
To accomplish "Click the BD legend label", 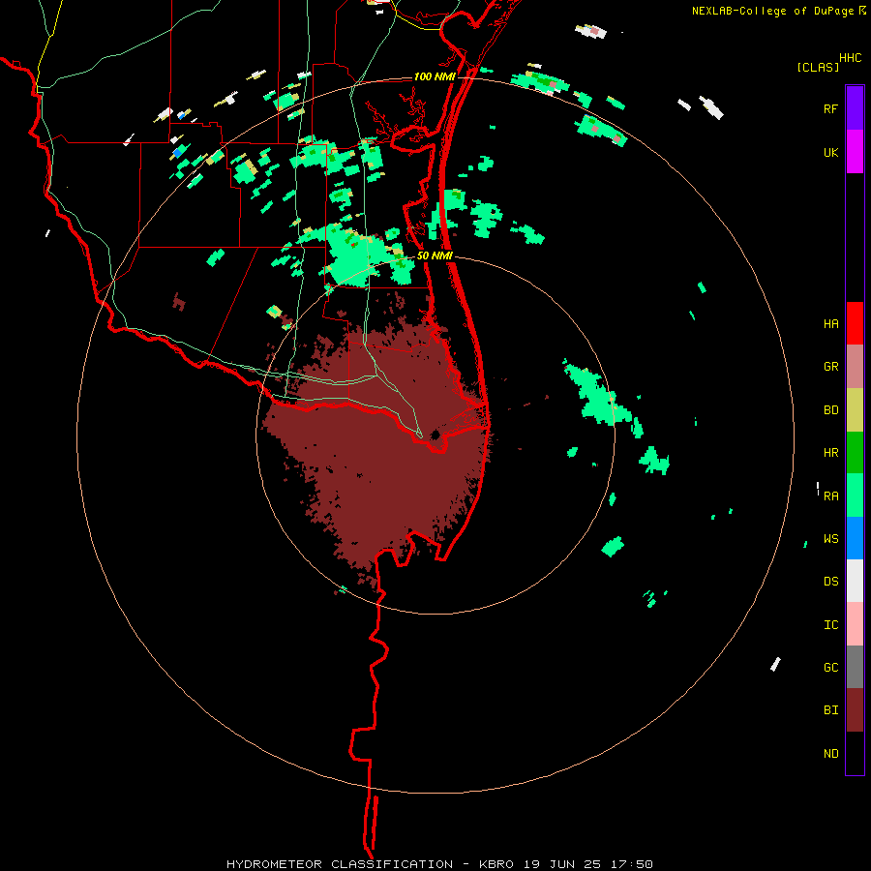I will coord(830,410).
